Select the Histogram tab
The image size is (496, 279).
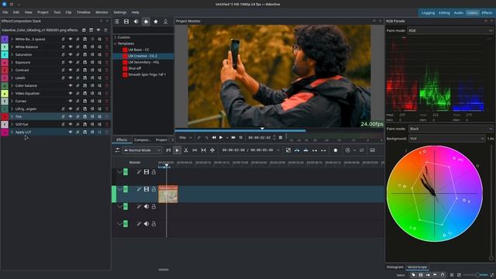tap(394, 267)
